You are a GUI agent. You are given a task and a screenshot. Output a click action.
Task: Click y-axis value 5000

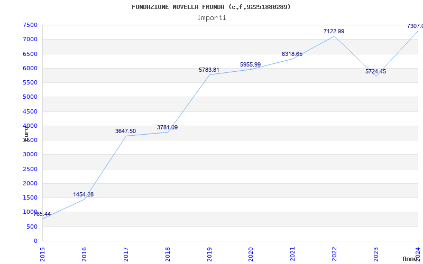[x=30, y=97]
